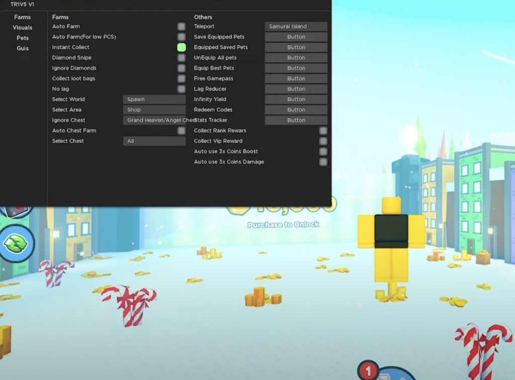
Task: Click the Others section heading
Action: [x=203, y=17]
